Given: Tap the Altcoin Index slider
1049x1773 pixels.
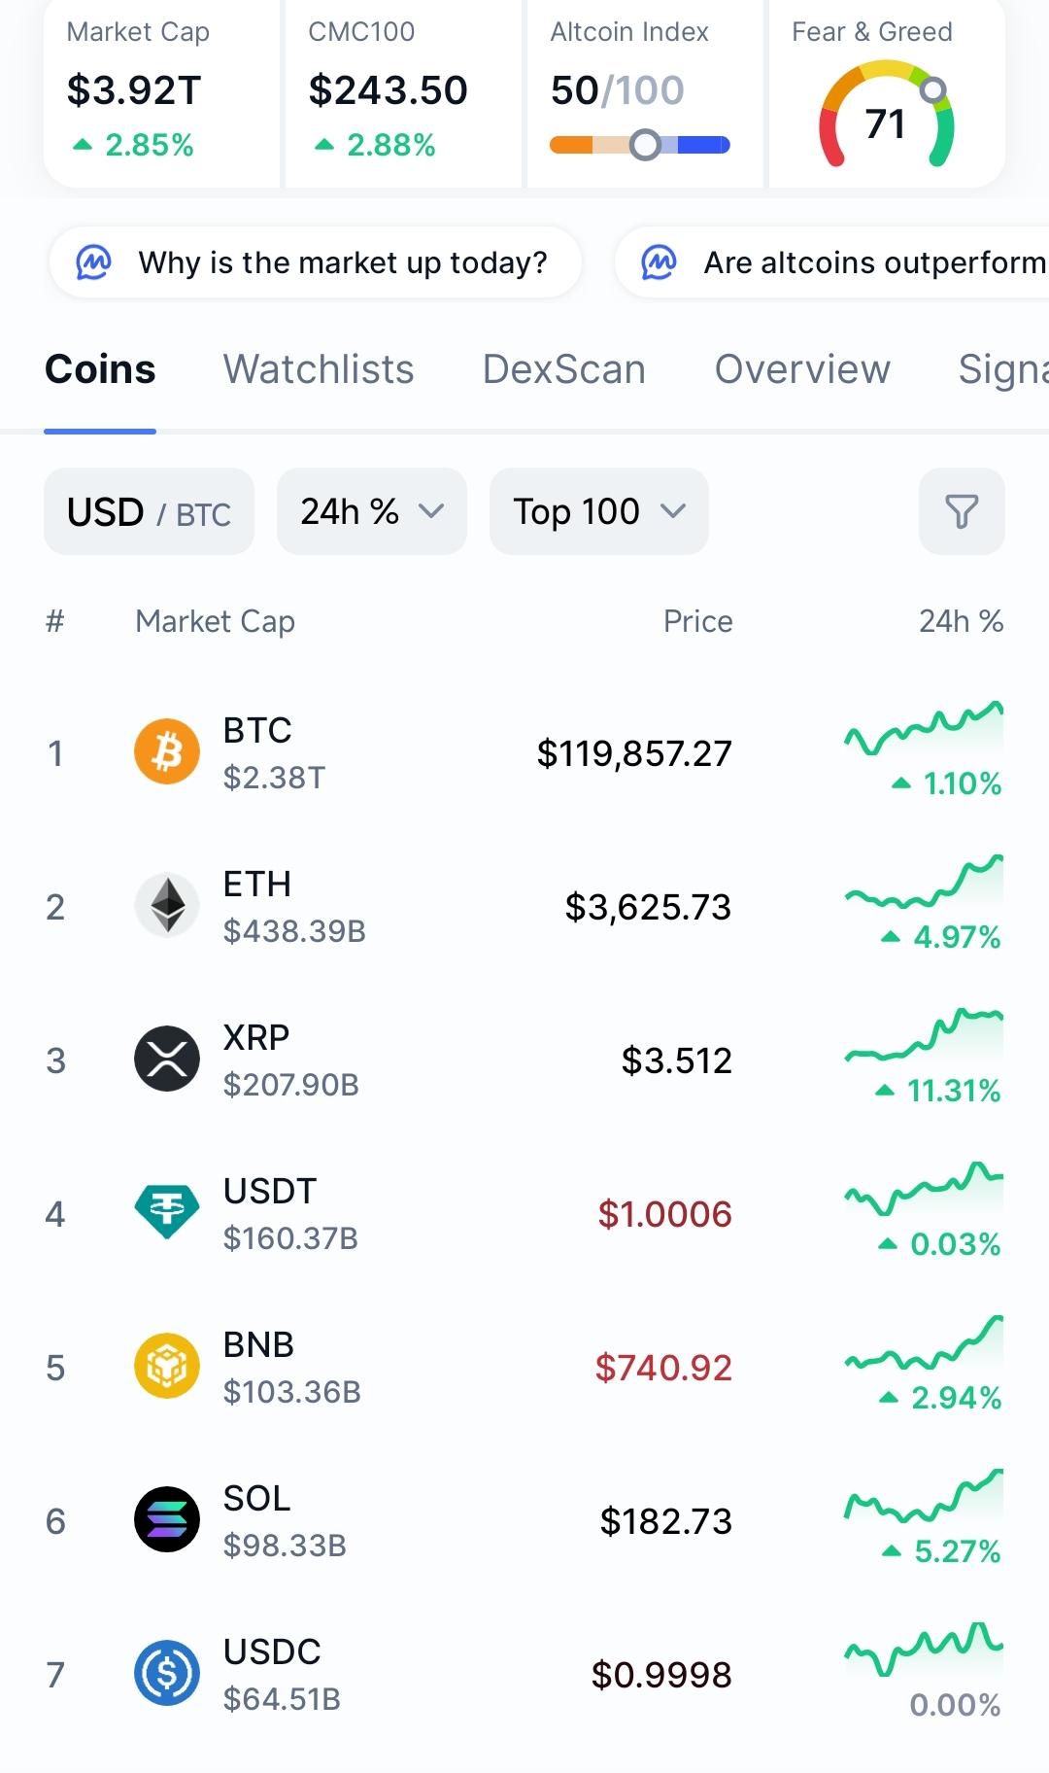Looking at the screenshot, I should [x=640, y=146].
